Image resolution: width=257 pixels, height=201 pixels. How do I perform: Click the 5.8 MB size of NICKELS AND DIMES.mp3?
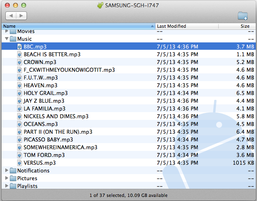(x=245, y=116)
